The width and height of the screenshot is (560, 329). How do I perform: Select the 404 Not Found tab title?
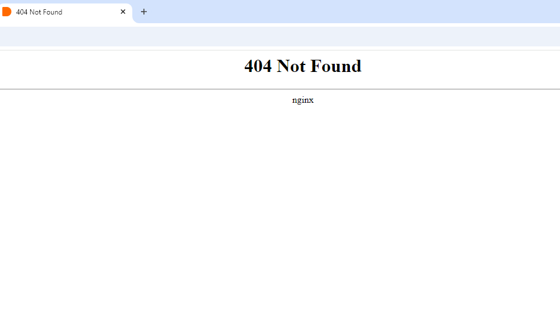coord(39,12)
